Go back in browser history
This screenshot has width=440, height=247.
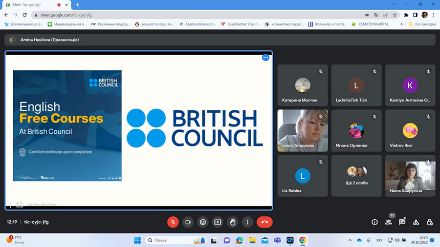point(6,15)
